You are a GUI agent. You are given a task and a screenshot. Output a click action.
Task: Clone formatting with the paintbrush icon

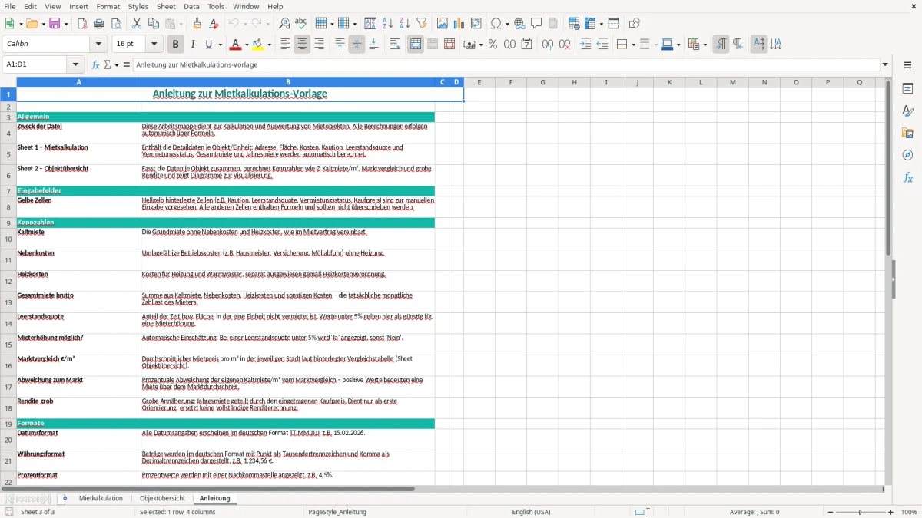pyautogui.click(x=197, y=24)
